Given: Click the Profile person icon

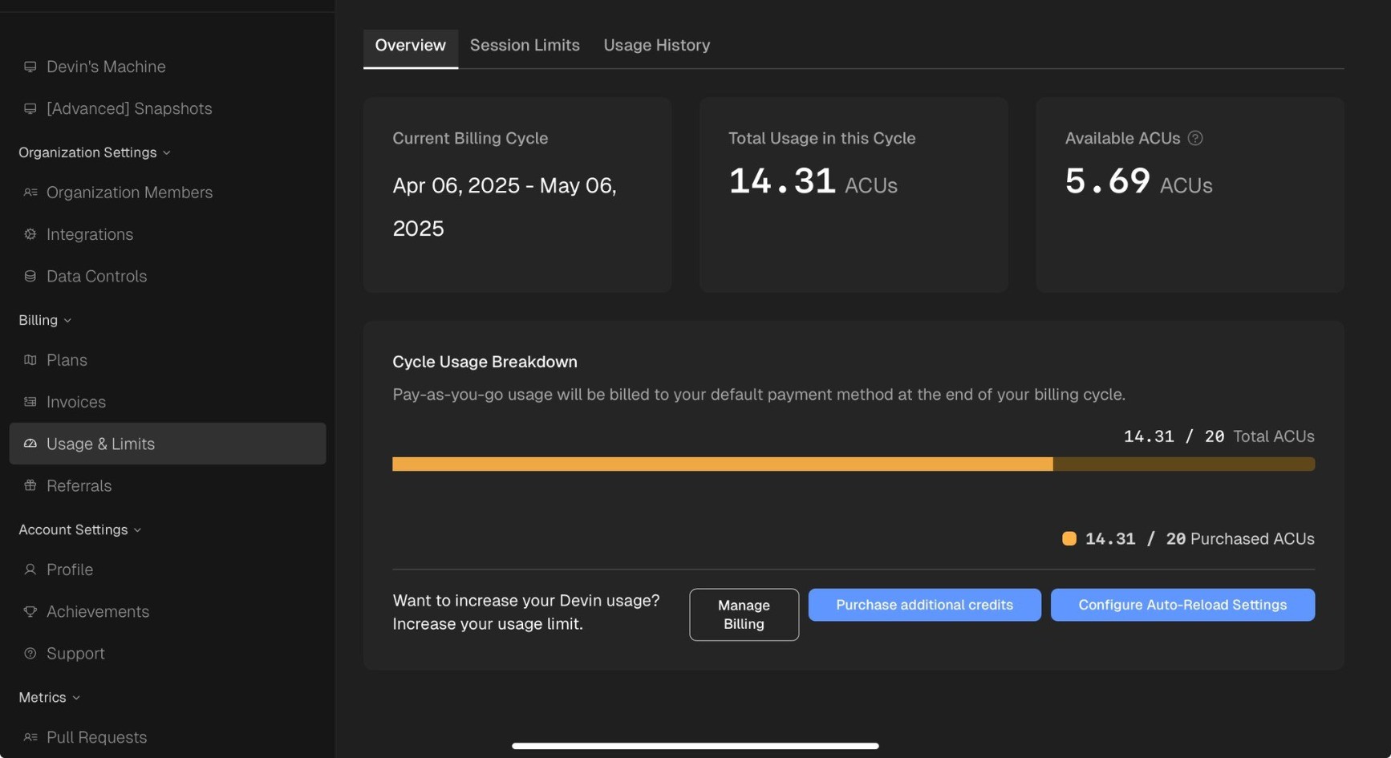Looking at the screenshot, I should click(30, 570).
